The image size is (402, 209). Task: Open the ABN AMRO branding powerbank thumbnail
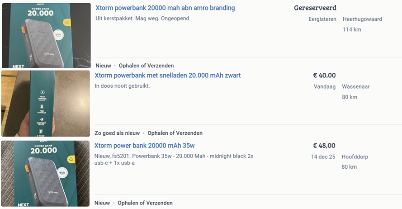tap(46, 35)
